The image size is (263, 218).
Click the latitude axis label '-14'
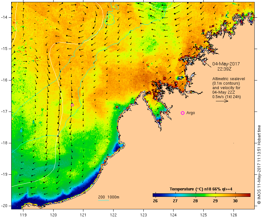4,17
